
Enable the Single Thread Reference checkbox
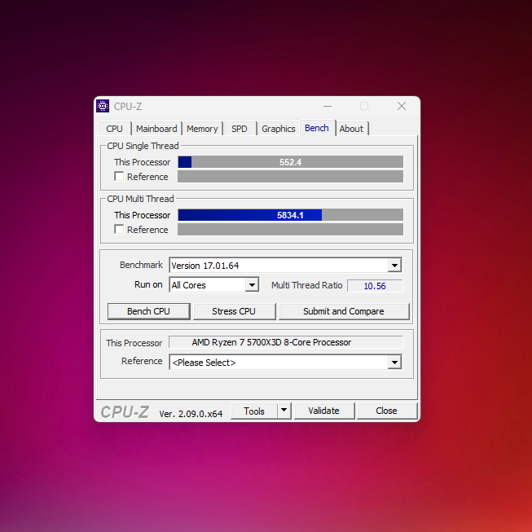pos(119,177)
